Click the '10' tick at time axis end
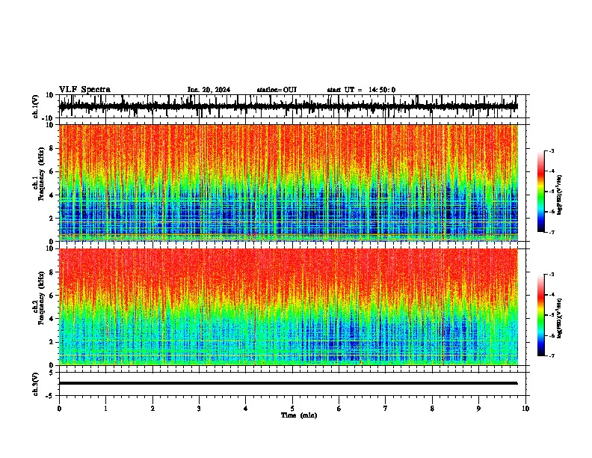 (x=525, y=409)
